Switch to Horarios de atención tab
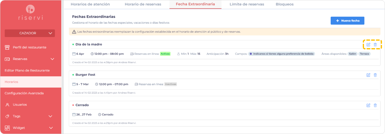 pos(90,4)
